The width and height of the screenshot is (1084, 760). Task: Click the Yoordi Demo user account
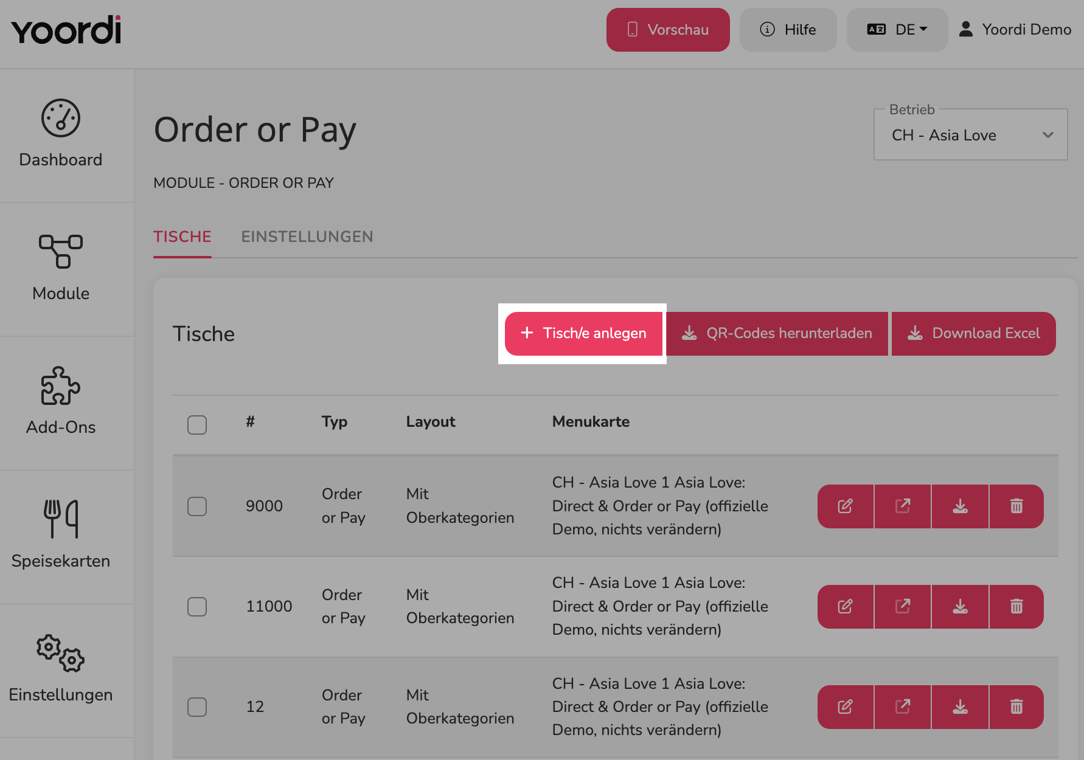tap(1015, 30)
